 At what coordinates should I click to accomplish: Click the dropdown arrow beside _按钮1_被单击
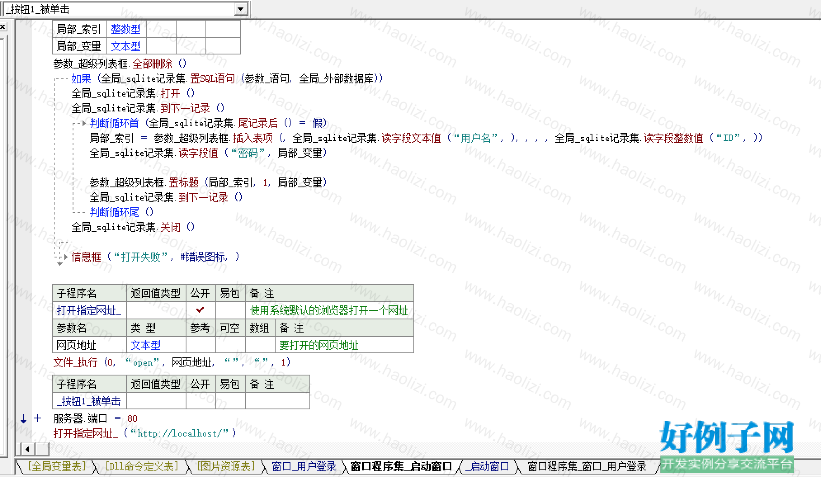(241, 9)
